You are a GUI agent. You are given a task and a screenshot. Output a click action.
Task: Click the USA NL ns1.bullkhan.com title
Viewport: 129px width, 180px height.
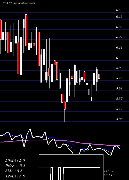point(19,3)
